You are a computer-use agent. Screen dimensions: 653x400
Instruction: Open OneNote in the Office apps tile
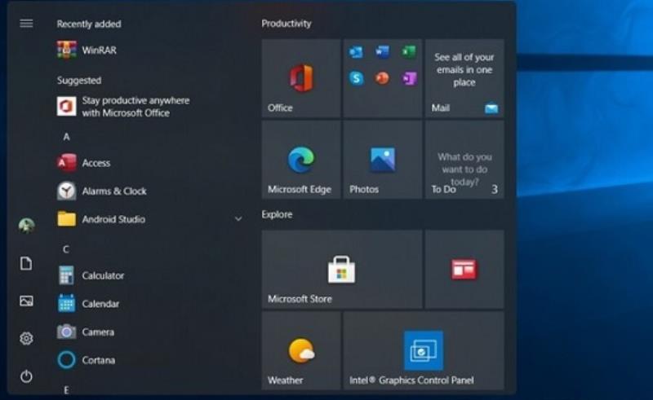(x=409, y=78)
